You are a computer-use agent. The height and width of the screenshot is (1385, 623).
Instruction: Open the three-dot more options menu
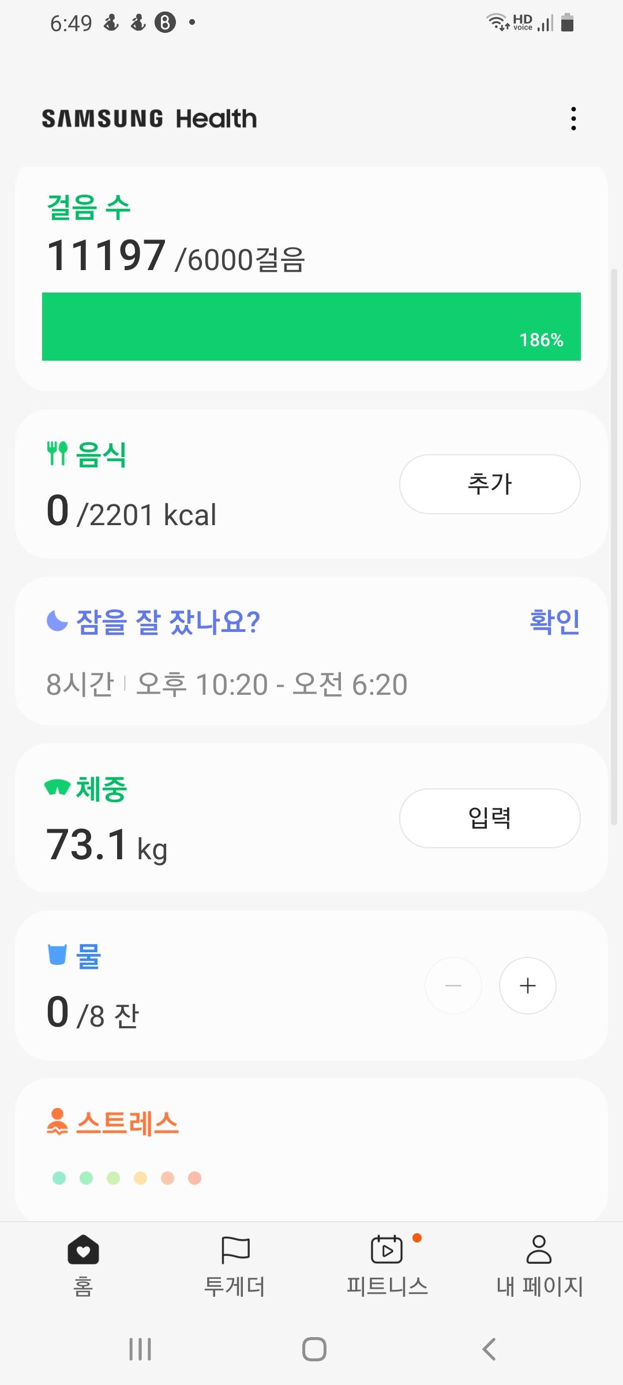click(x=573, y=118)
